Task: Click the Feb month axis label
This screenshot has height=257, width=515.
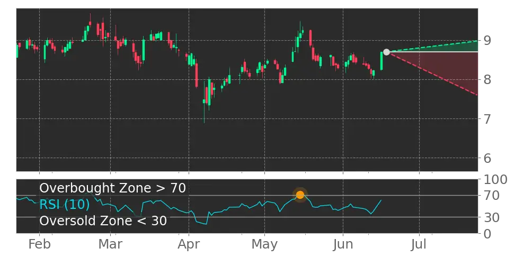Action: 39,244
